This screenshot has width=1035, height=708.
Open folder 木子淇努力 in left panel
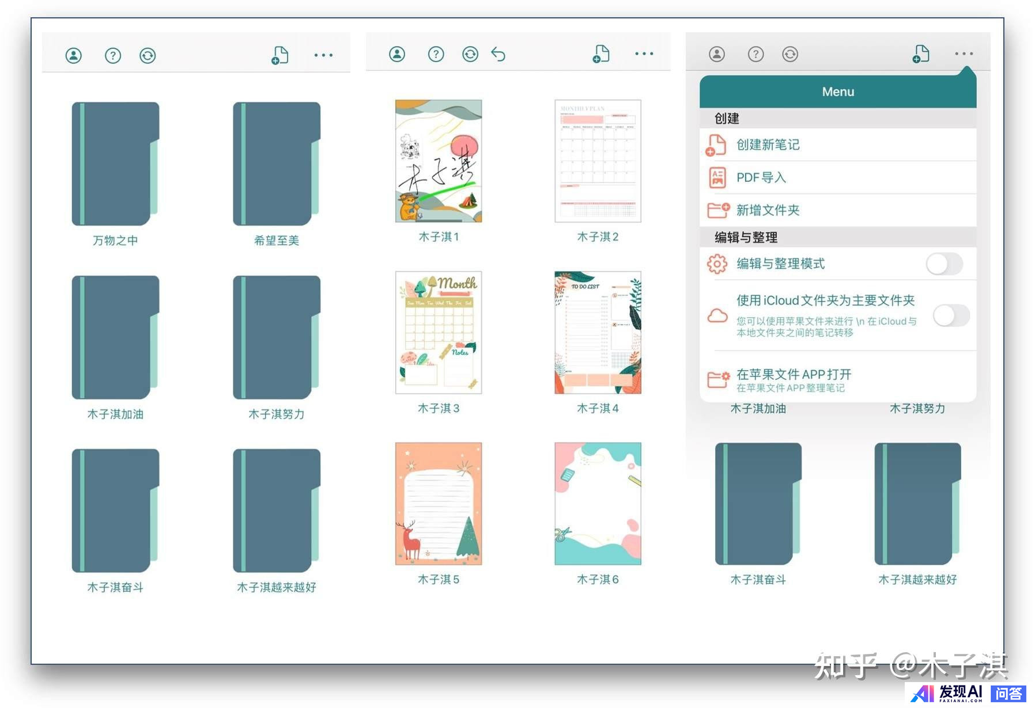coord(277,337)
